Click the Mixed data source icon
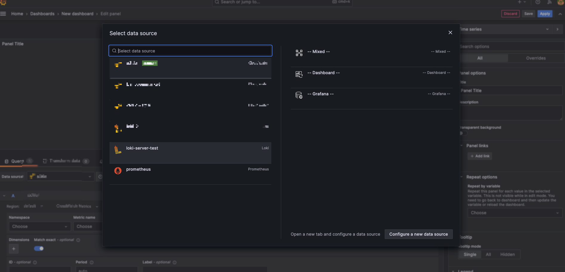 pos(299,53)
